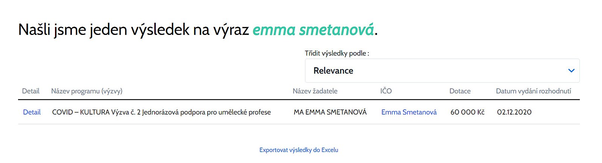Click the decision date 02.12.2020
The width and height of the screenshot is (602, 163).
coord(514,112)
